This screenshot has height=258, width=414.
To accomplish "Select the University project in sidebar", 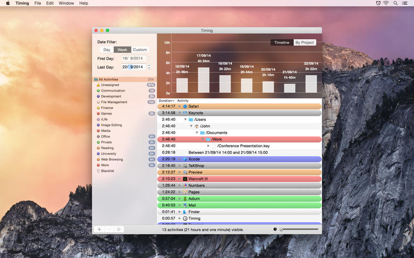I will [x=109, y=154].
